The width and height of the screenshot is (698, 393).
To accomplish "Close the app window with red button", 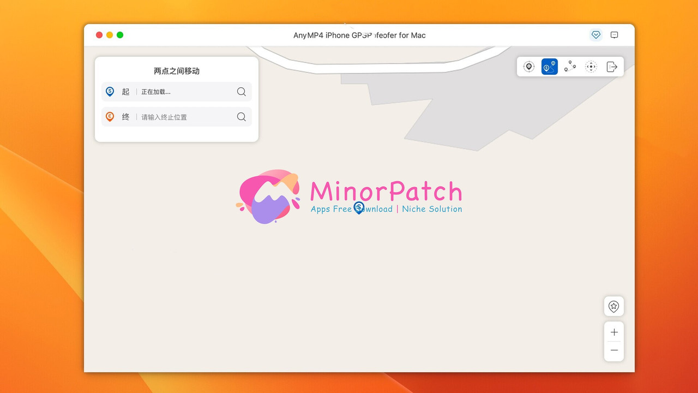I will point(99,35).
